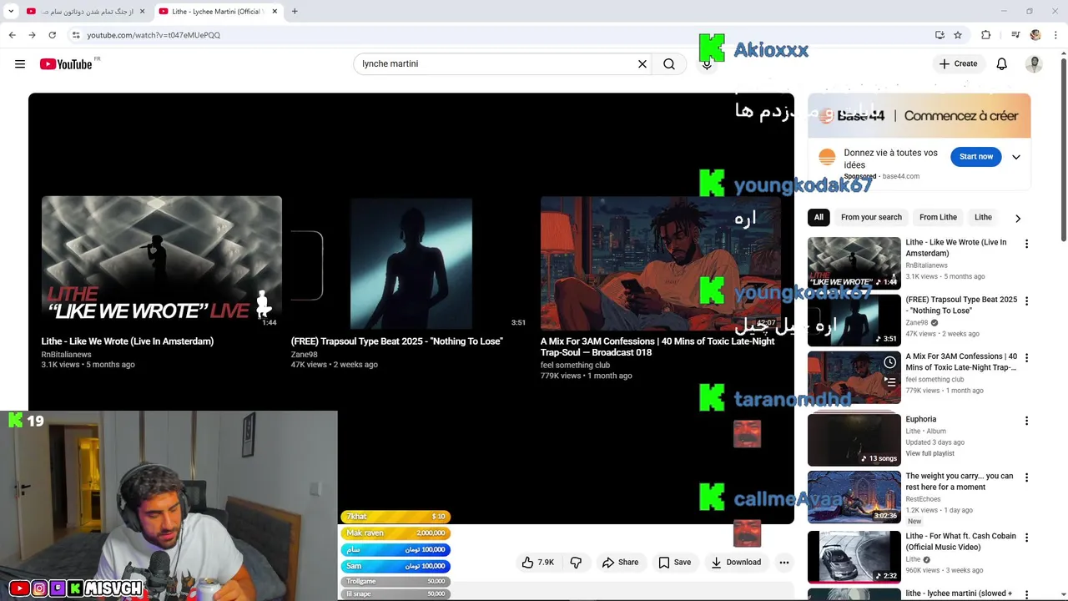The height and width of the screenshot is (601, 1068).
Task: Save the video to a playlist
Action: coord(674,563)
